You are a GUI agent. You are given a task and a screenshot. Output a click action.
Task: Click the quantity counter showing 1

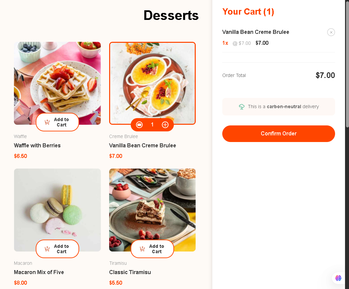[152, 124]
